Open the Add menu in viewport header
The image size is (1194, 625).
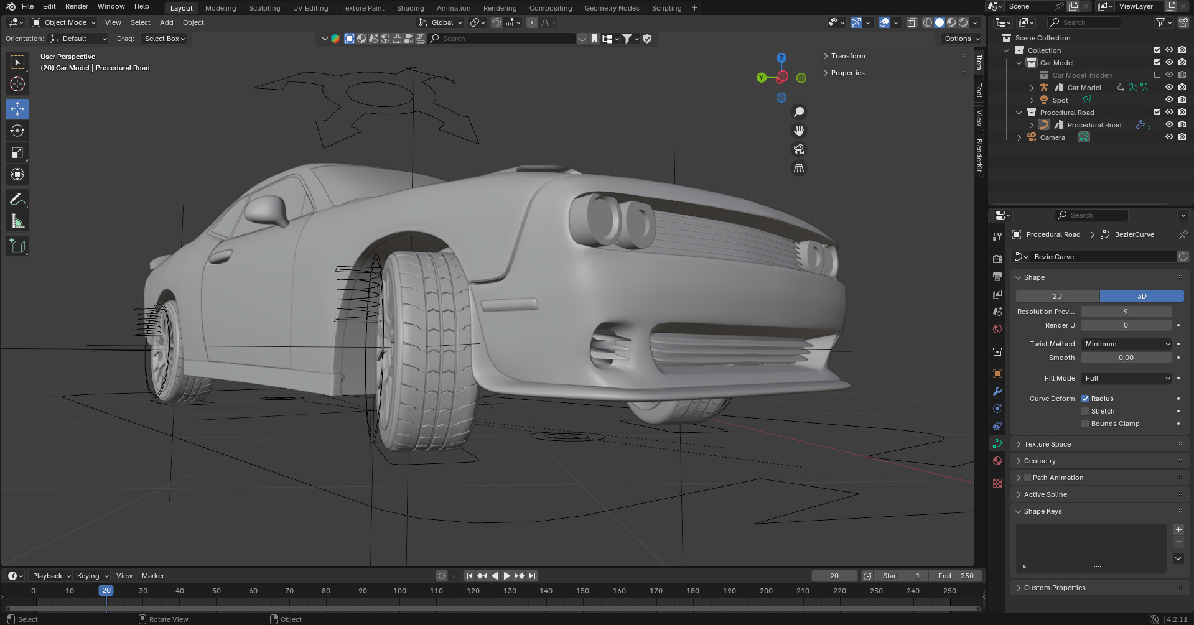coord(166,22)
